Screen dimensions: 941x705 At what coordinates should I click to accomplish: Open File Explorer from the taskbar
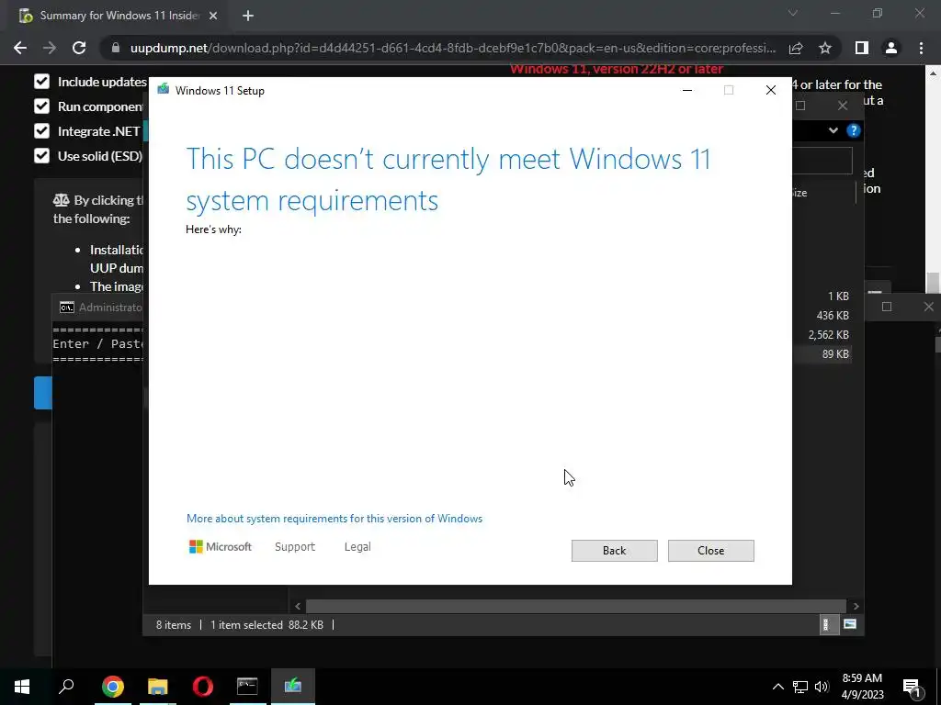pos(158,687)
